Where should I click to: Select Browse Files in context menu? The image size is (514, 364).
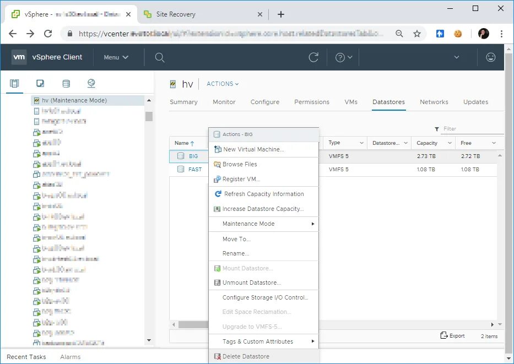click(263, 164)
